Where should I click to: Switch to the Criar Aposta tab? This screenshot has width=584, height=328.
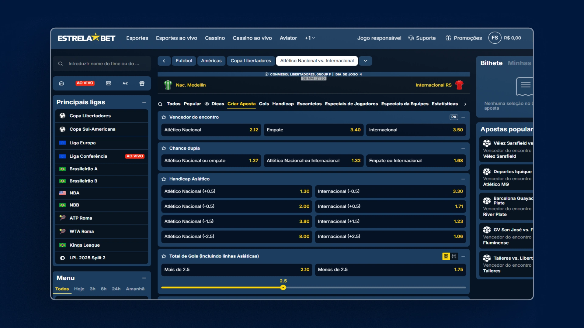(x=242, y=104)
